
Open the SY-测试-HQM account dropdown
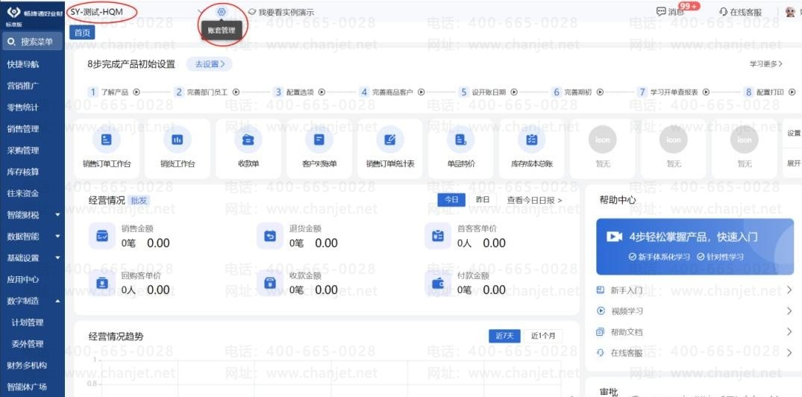click(x=136, y=12)
